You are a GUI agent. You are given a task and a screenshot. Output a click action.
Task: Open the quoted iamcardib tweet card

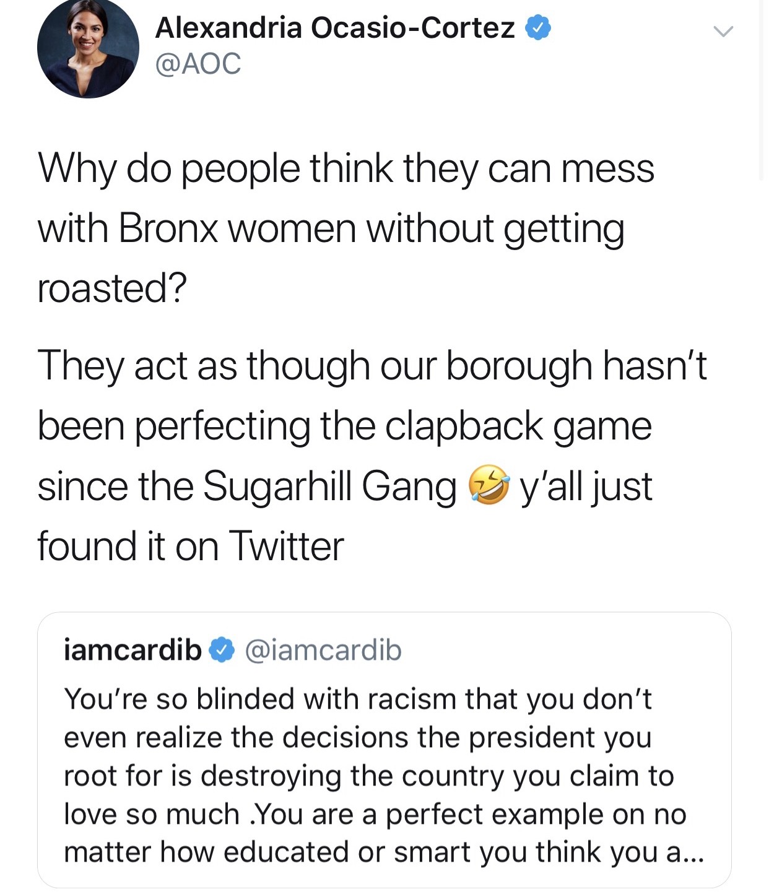pos(384,750)
